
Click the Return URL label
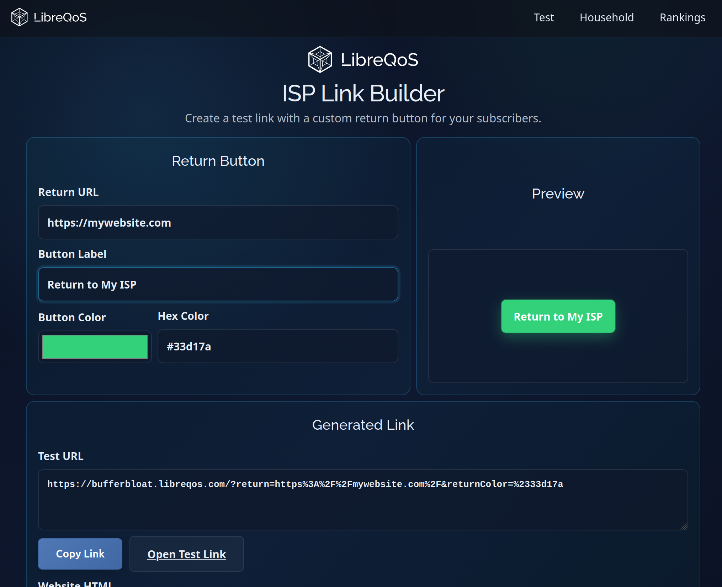68,192
